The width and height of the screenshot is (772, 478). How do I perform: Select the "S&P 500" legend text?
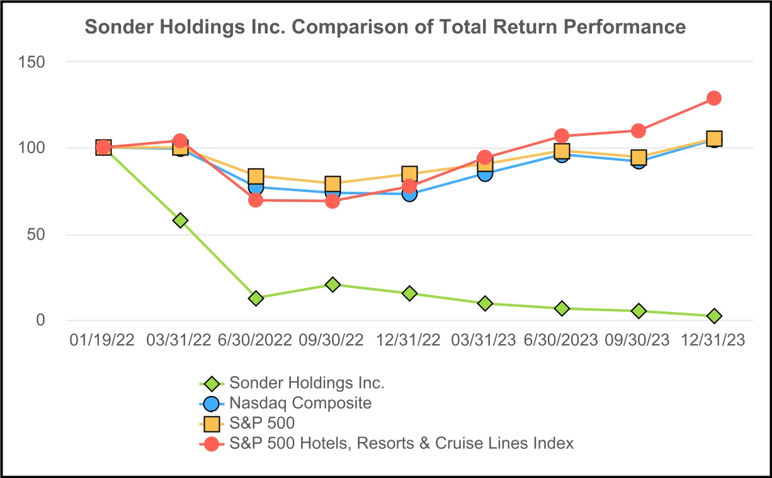click(x=262, y=423)
